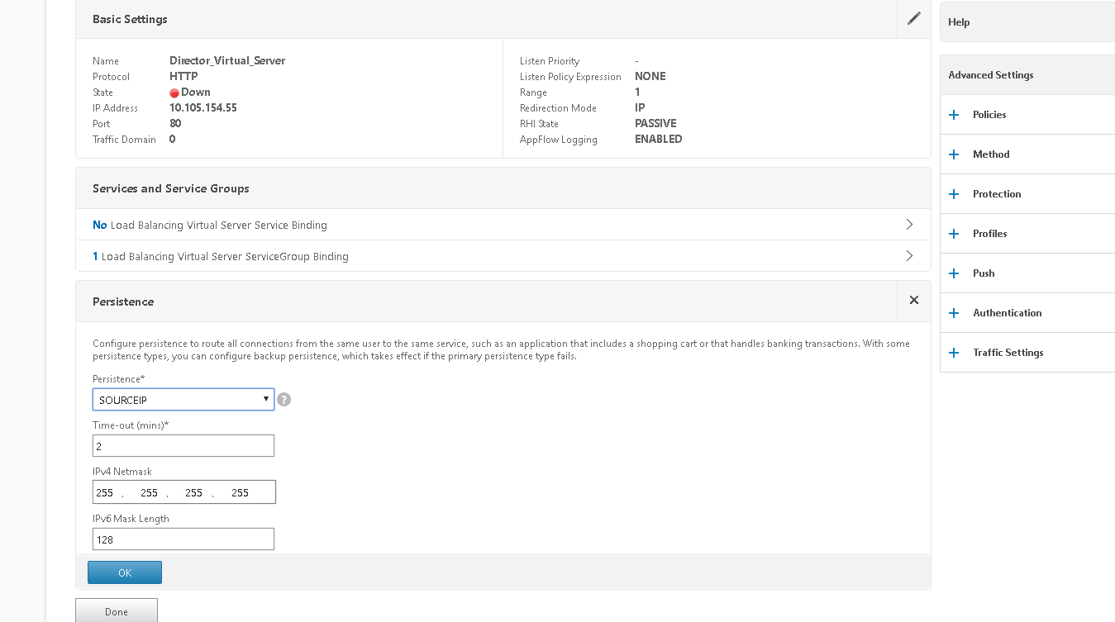Add Profiles using the plus icon
Image resolution: width=1115 pixels, height=622 pixels.
coord(954,234)
